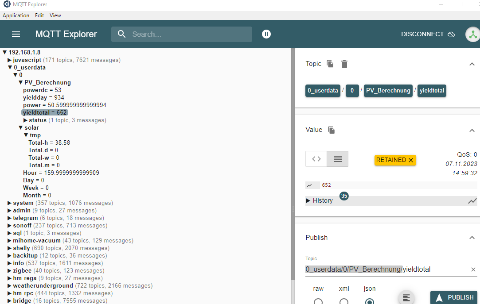Open the green connection avatar icon
Image resolution: width=480 pixels, height=304 pixels.
tap(473, 35)
